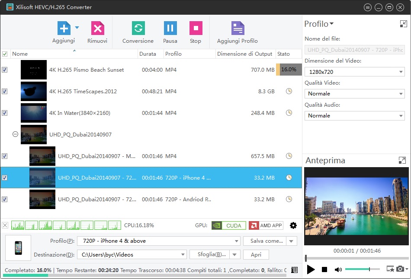Viewport: 411px width, 279px height.
Task: Toggle AMD APP GPU acceleration
Action: click(266, 225)
